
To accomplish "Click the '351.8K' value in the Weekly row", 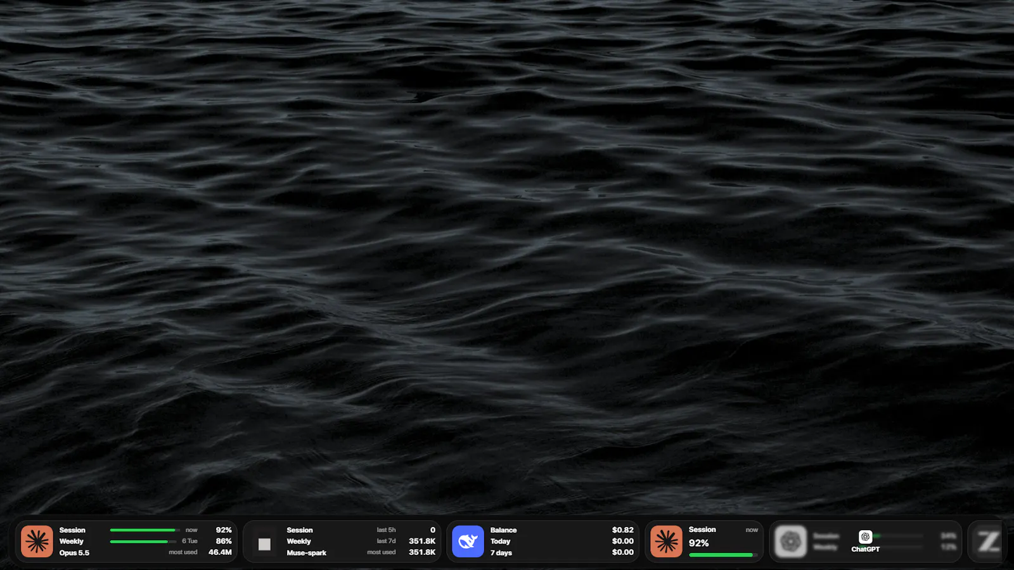I will pos(422,541).
